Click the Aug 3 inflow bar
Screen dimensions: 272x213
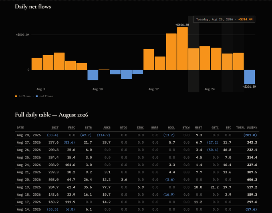point(37,64)
